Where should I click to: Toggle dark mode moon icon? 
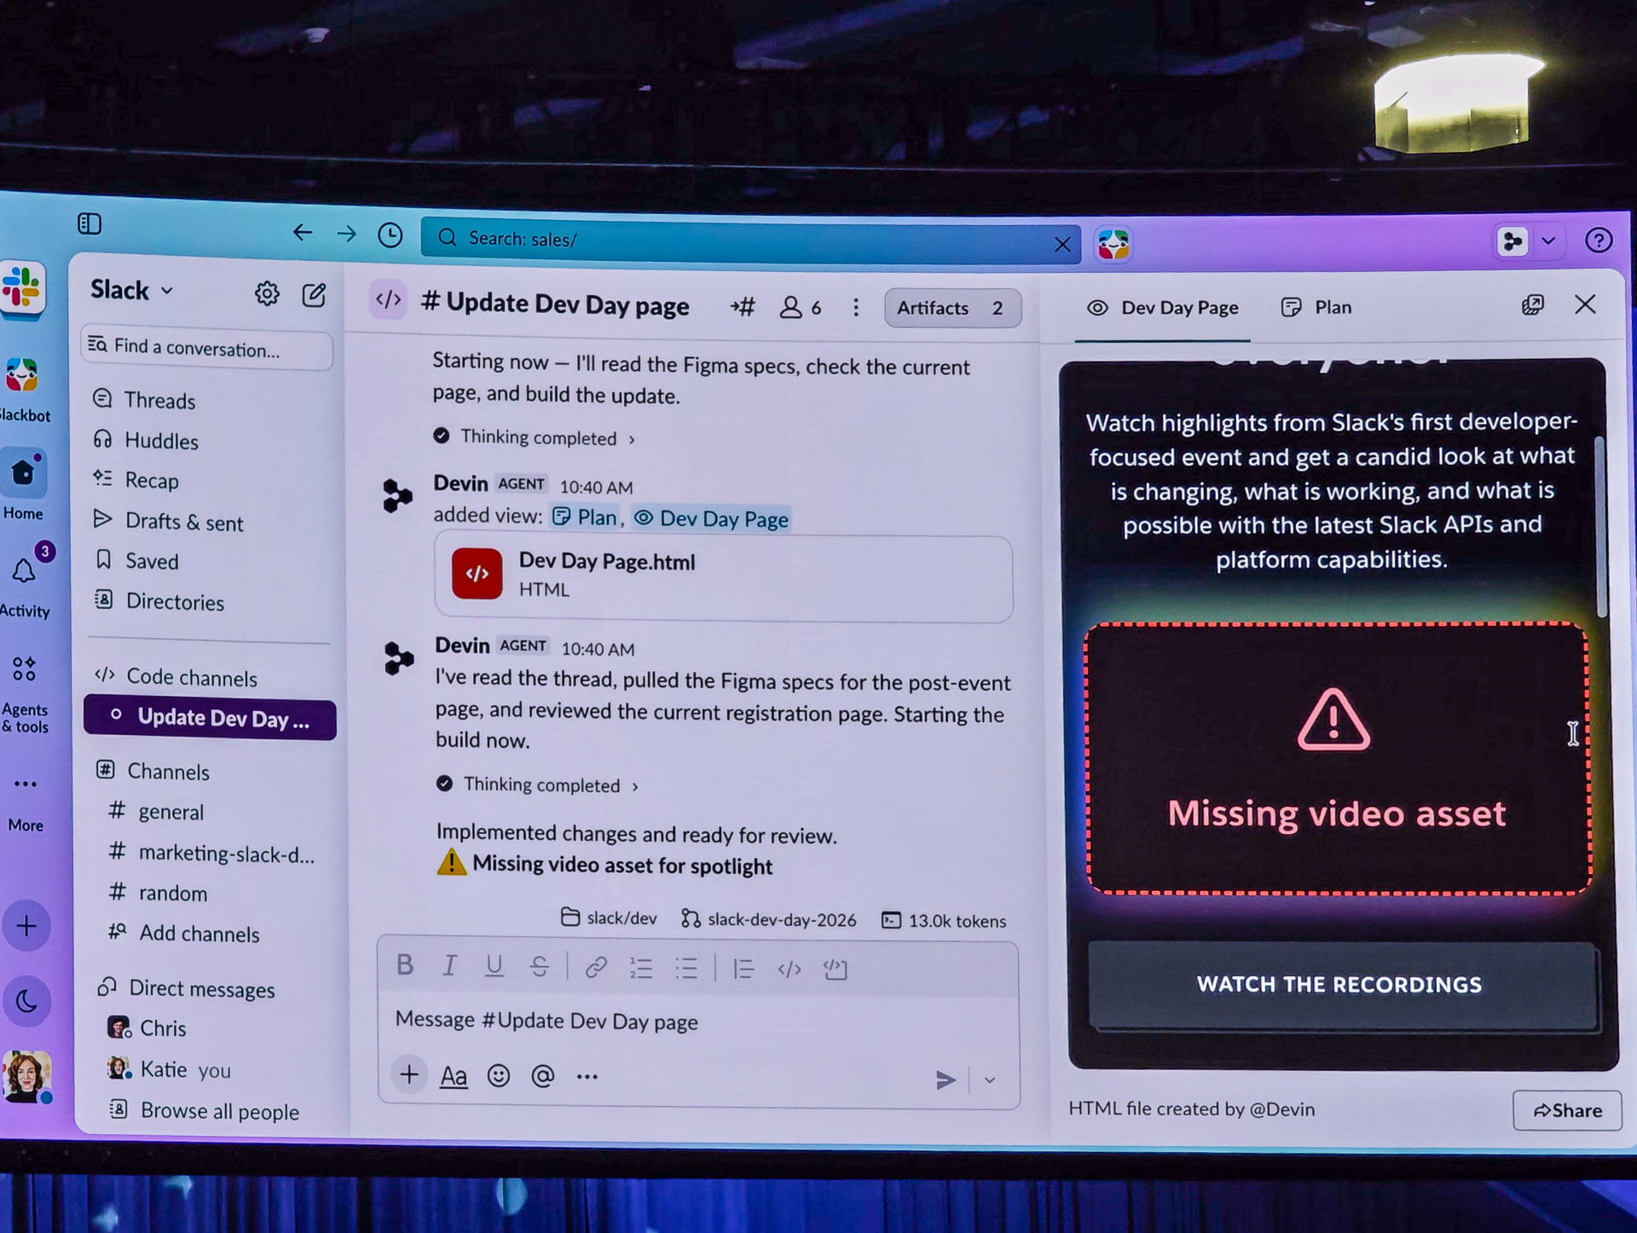pos(26,1001)
